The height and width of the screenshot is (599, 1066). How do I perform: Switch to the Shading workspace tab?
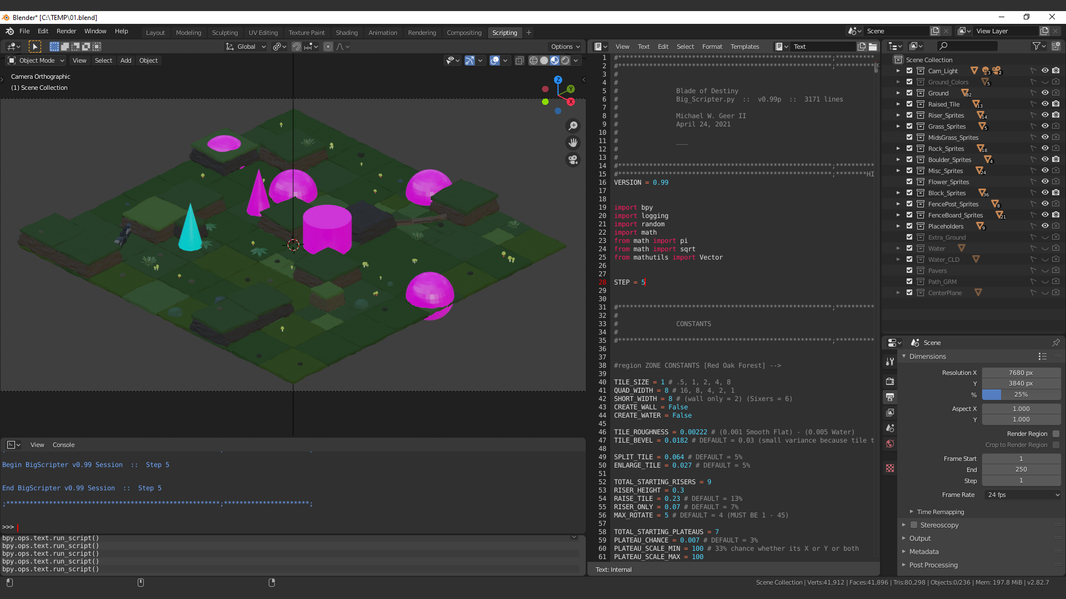click(346, 33)
